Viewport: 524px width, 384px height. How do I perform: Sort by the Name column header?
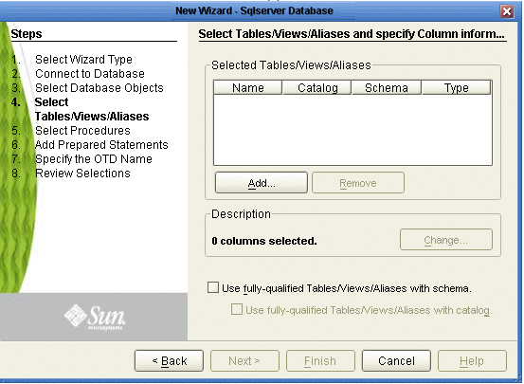[x=248, y=87]
